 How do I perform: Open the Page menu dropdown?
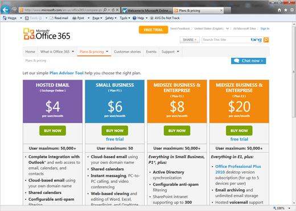[97, 18]
